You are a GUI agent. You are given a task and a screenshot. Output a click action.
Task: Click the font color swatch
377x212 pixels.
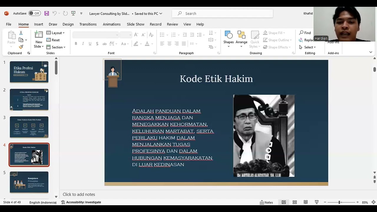tap(147, 44)
